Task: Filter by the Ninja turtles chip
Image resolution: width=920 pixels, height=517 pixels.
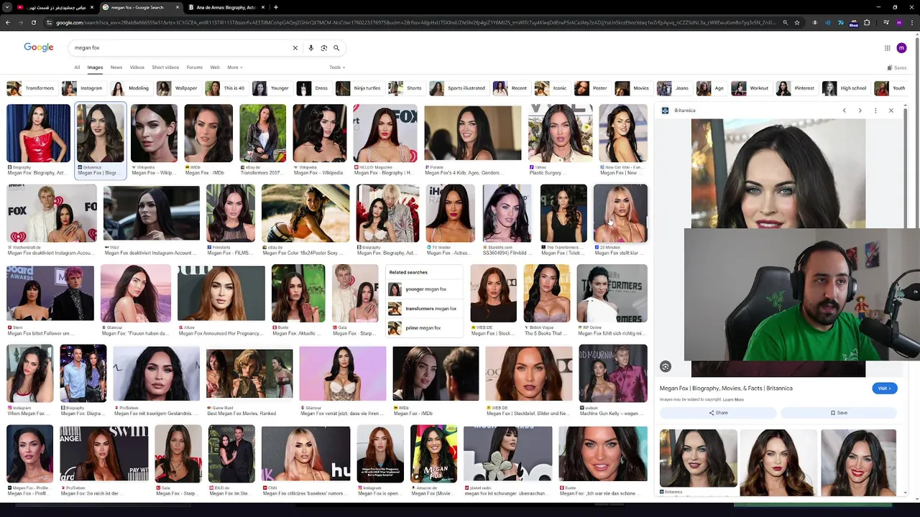Action: [359, 88]
